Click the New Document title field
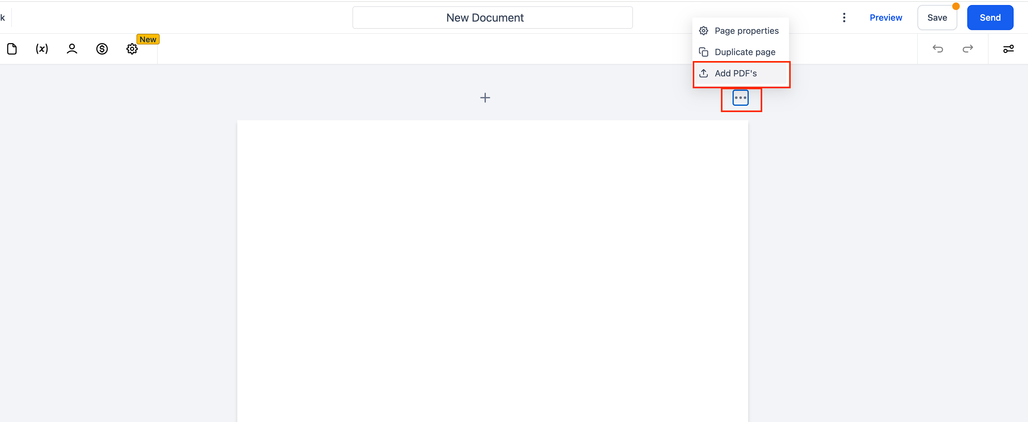 492,18
